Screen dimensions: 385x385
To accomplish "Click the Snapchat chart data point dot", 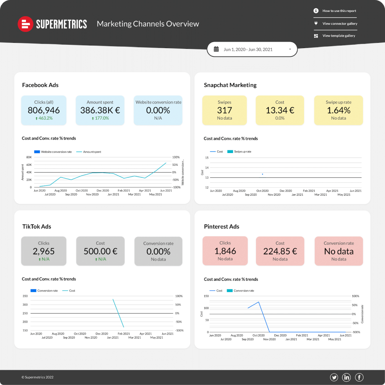I will [262, 174].
